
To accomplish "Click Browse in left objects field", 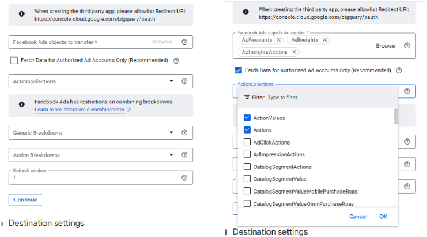I will tap(162, 42).
